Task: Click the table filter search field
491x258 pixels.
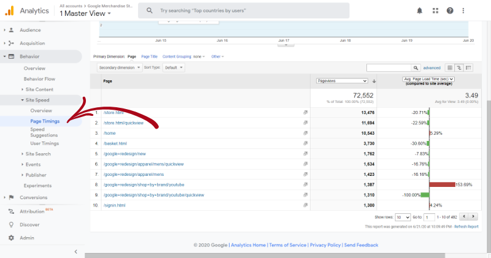Action: tap(389, 67)
